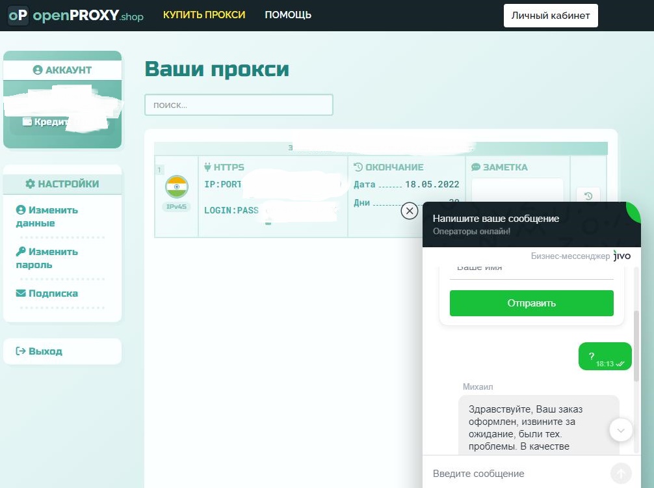Open the ПОМОЩЬ menu item
The height and width of the screenshot is (488, 654).
point(288,15)
